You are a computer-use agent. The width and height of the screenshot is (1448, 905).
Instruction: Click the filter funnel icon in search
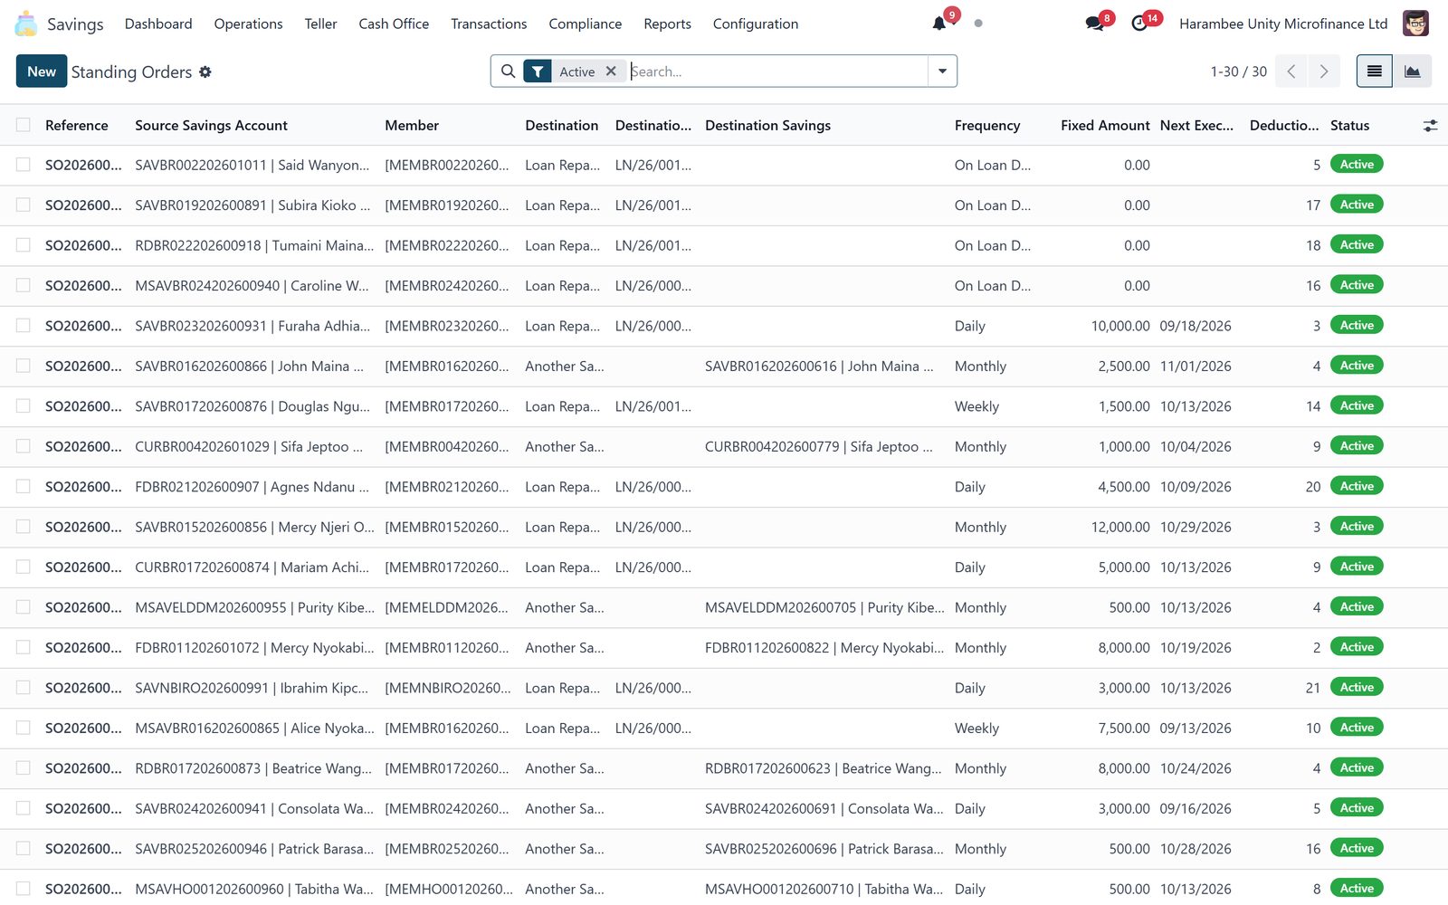pyautogui.click(x=538, y=71)
